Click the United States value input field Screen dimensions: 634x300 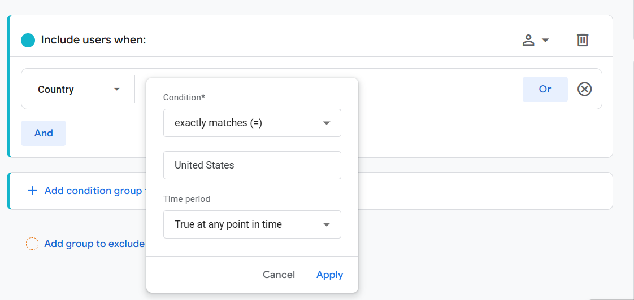(252, 165)
